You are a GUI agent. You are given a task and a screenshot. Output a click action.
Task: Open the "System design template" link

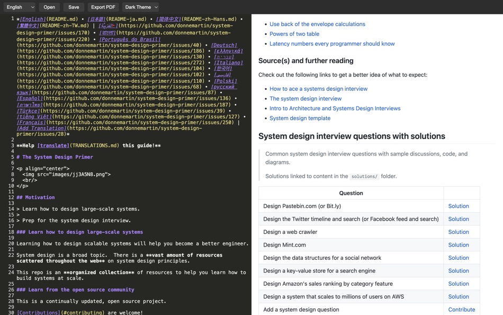point(300,118)
